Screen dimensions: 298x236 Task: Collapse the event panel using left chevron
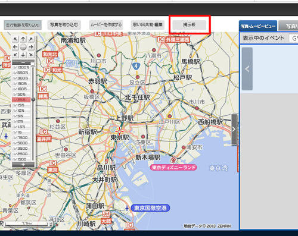247,69
